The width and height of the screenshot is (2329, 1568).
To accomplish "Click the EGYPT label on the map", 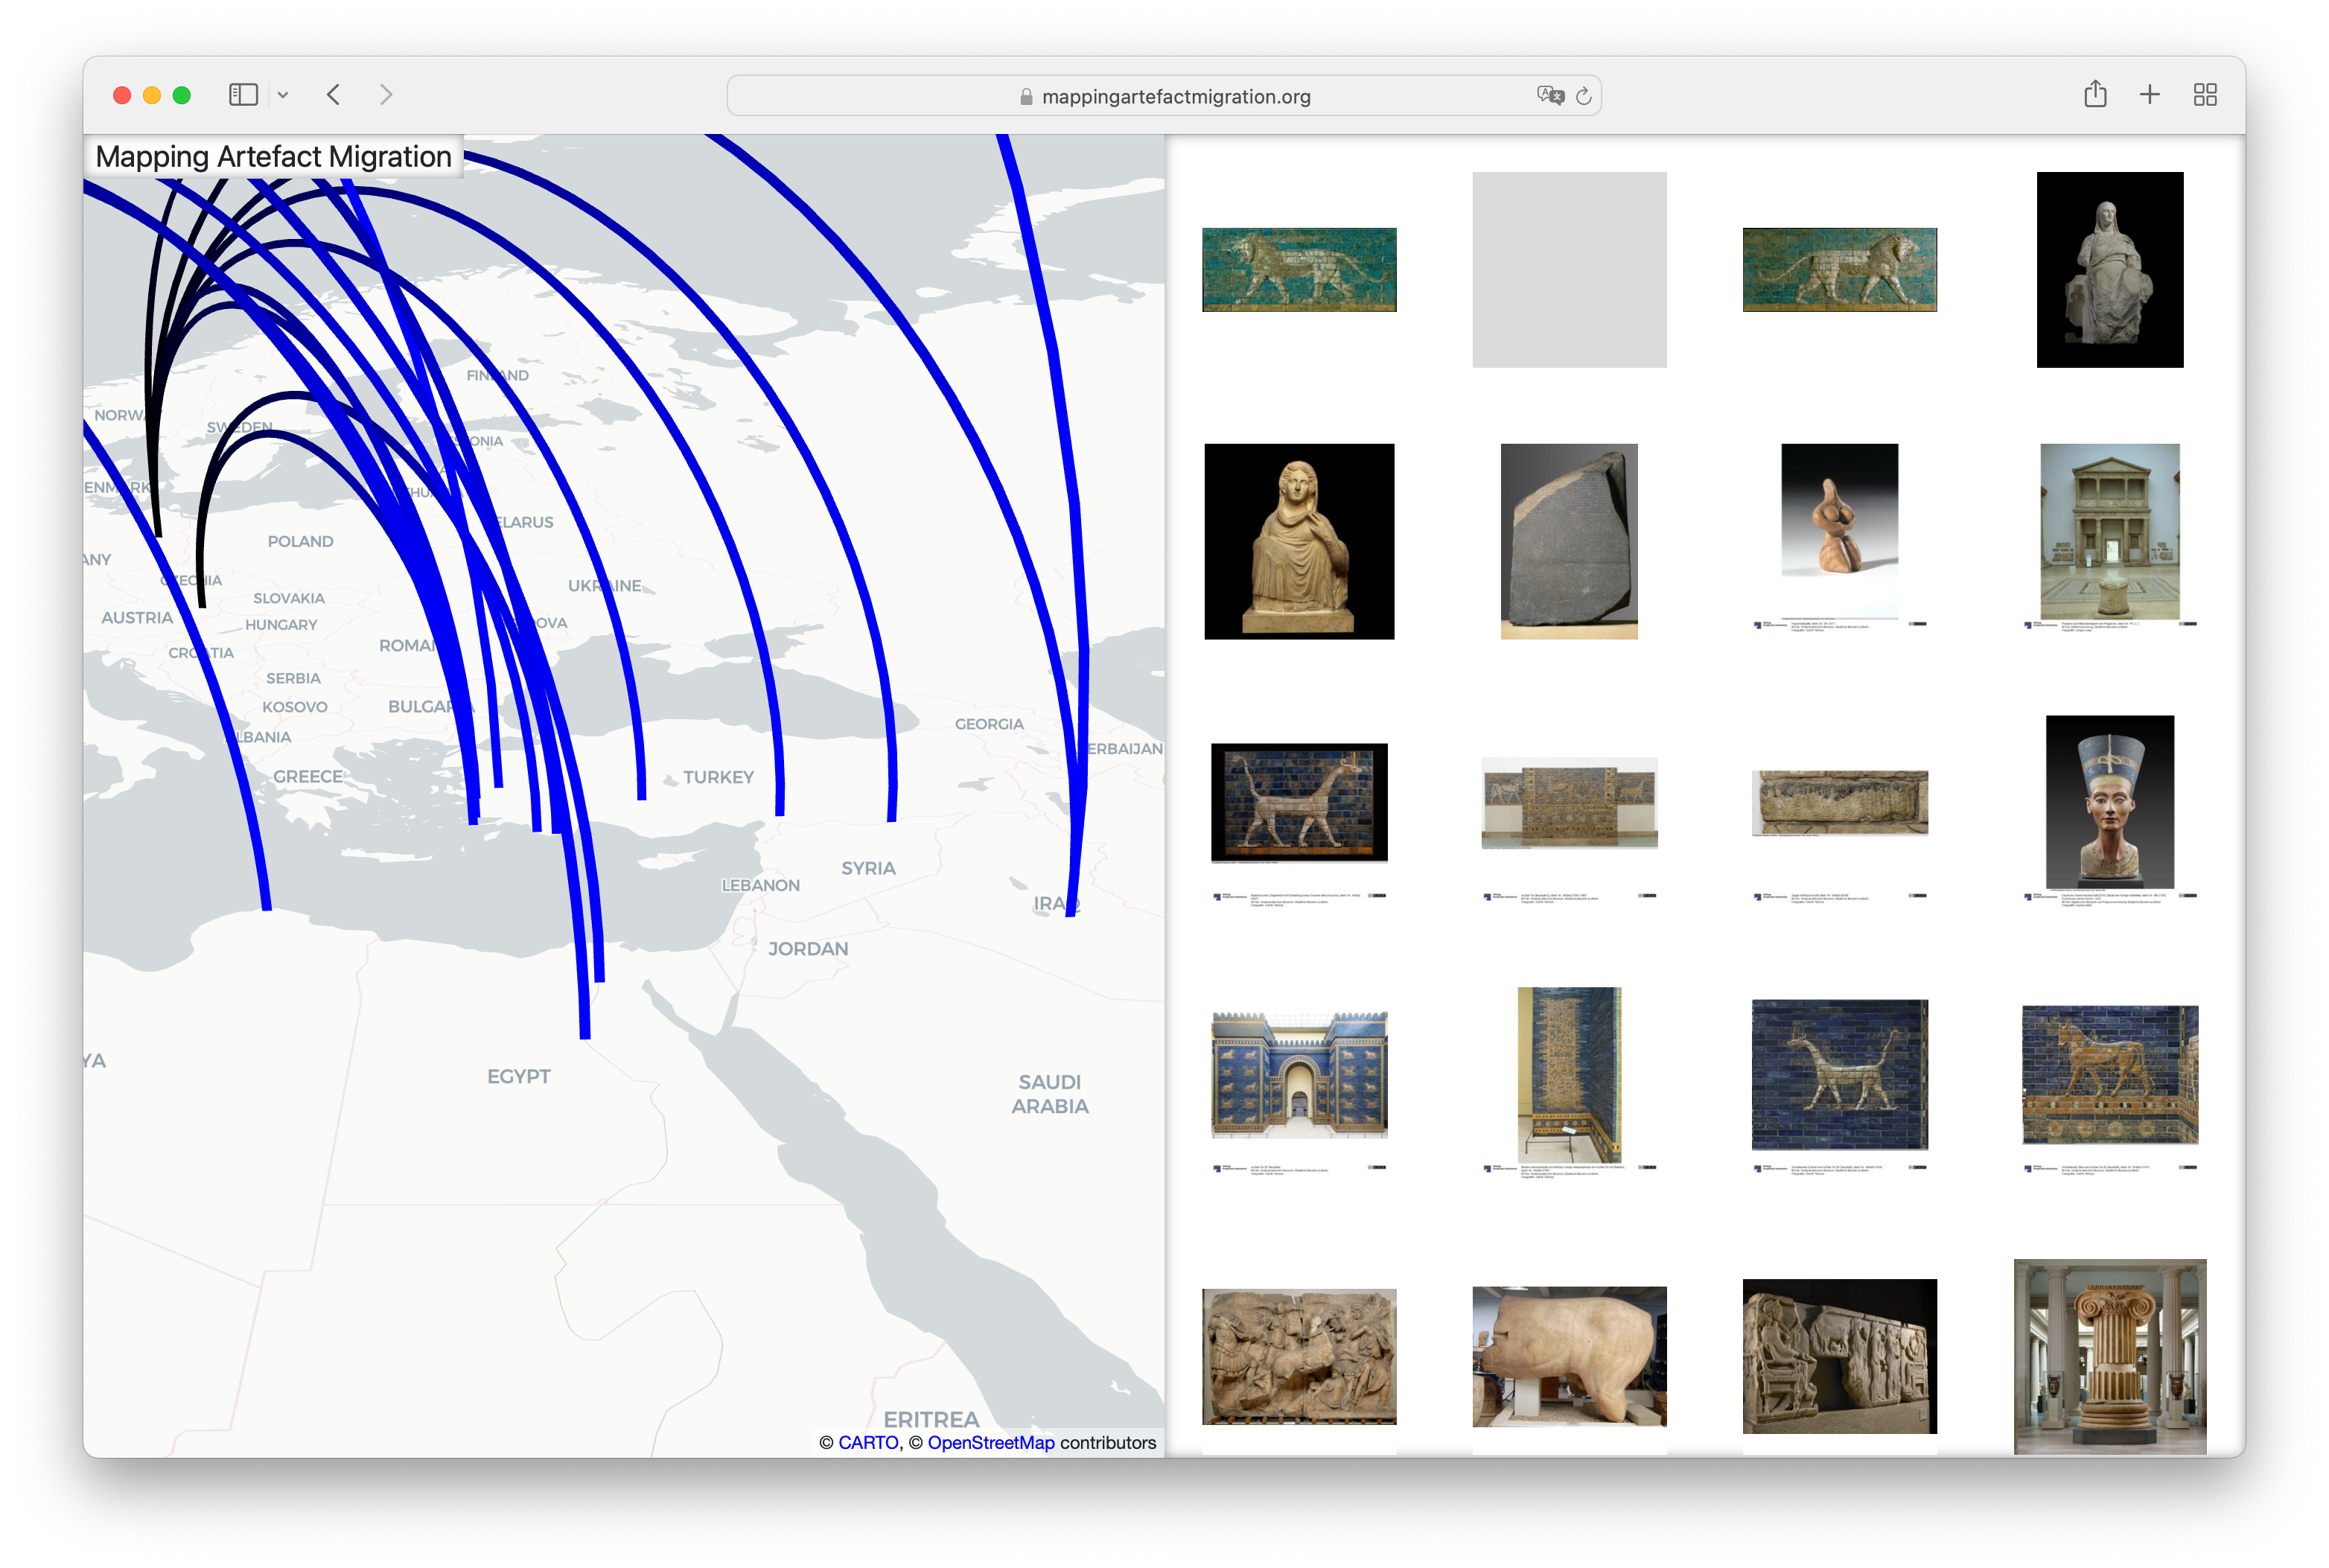I will tap(519, 1077).
